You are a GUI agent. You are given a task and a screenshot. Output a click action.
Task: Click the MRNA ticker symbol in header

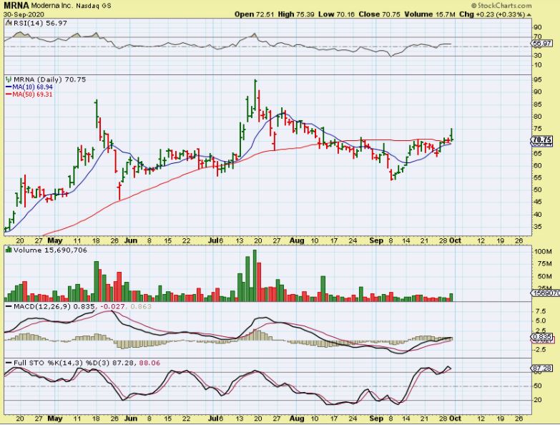click(x=16, y=6)
